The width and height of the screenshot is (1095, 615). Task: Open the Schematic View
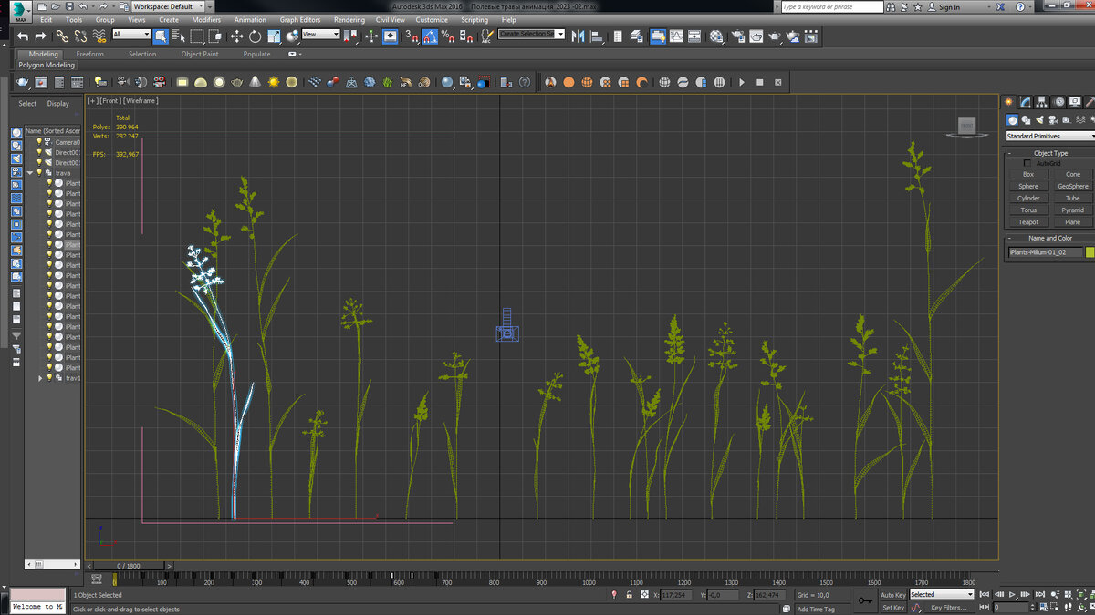tap(695, 36)
